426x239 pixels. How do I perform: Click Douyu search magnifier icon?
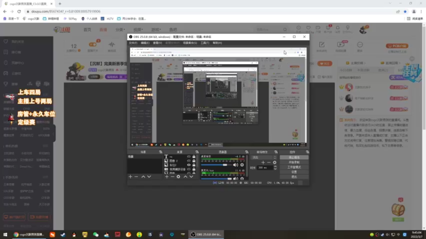[x=285, y=30]
